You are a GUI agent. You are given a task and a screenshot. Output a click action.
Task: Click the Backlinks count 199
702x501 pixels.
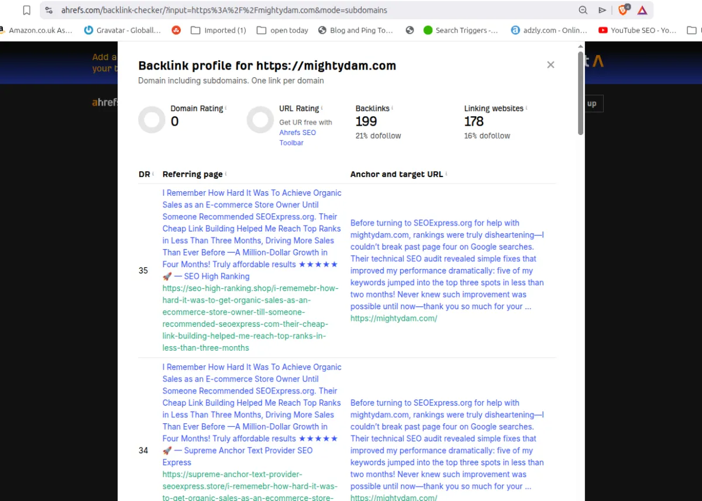pyautogui.click(x=366, y=122)
